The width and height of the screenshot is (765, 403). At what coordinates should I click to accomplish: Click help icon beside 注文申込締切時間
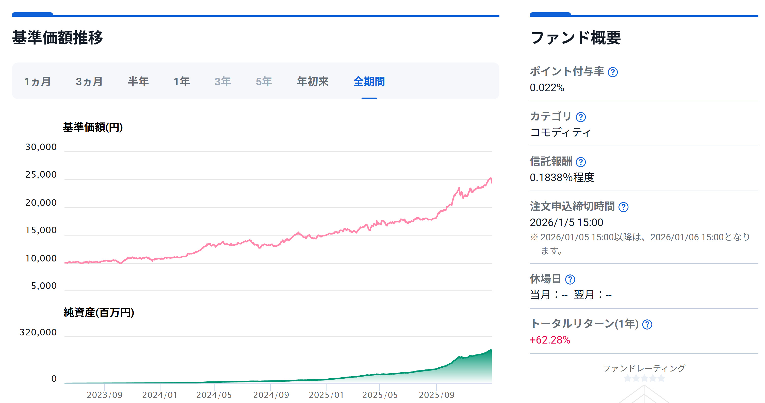coord(623,207)
